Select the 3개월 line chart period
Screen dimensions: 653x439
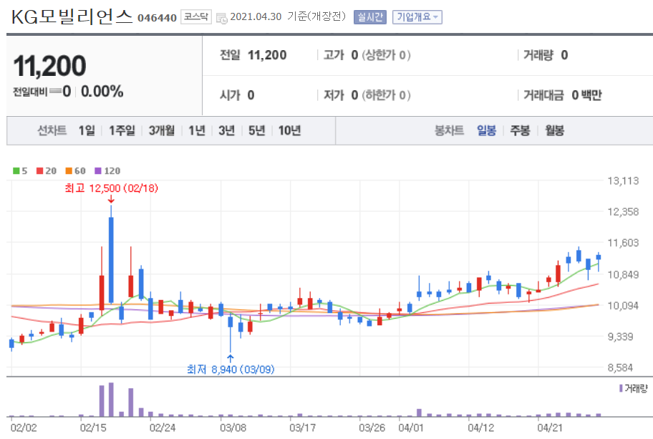[162, 131]
